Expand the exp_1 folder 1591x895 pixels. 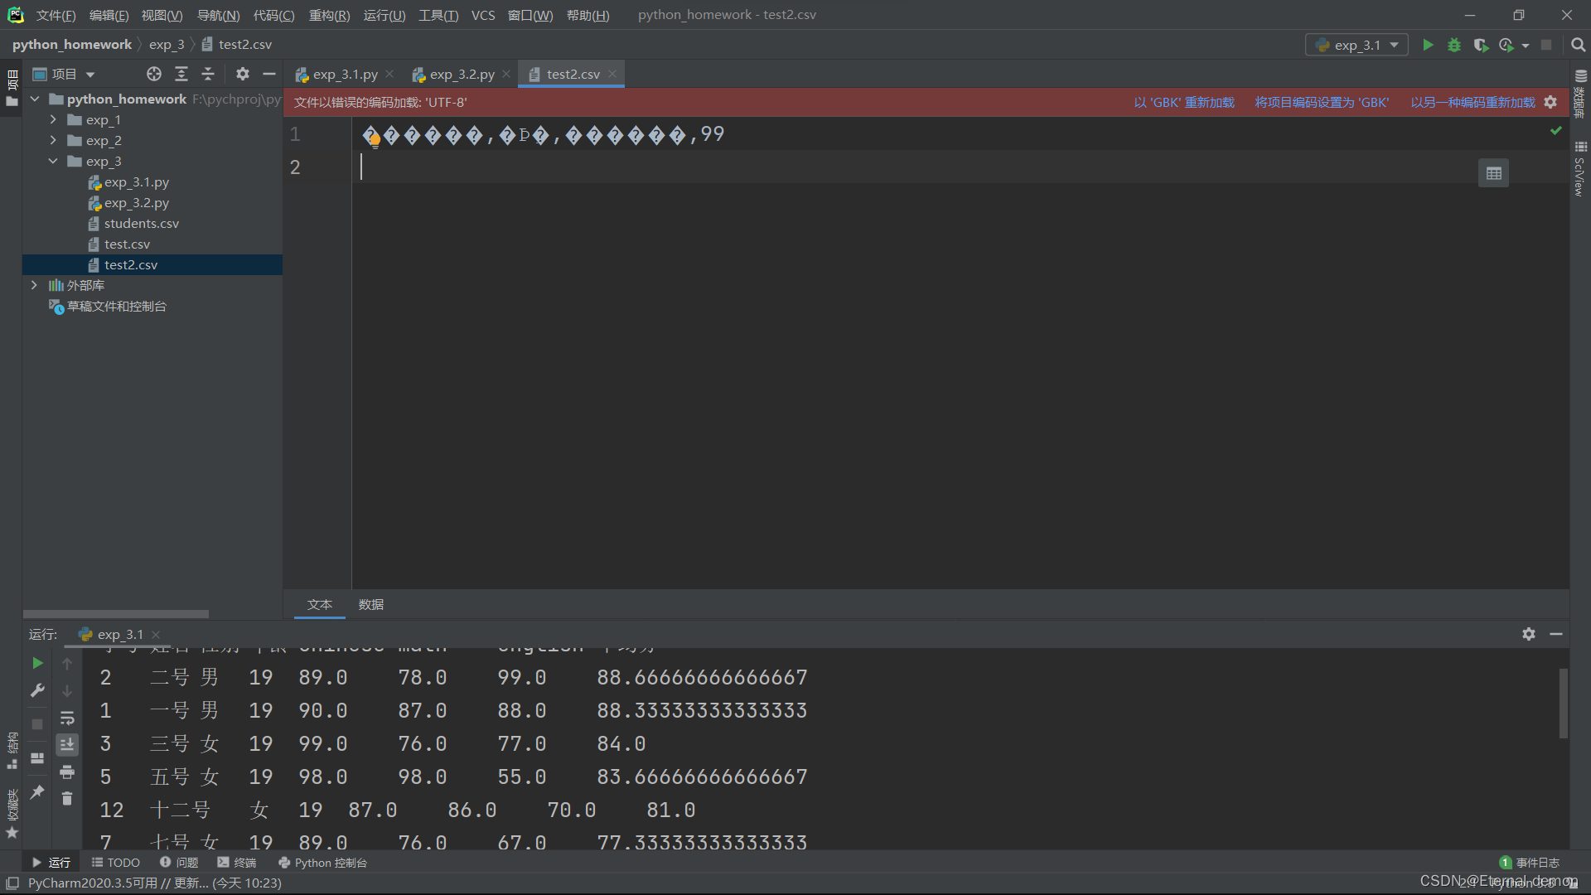(x=53, y=119)
